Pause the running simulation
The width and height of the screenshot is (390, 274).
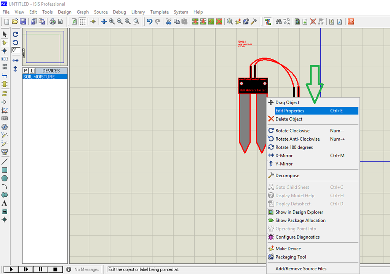point(40,269)
